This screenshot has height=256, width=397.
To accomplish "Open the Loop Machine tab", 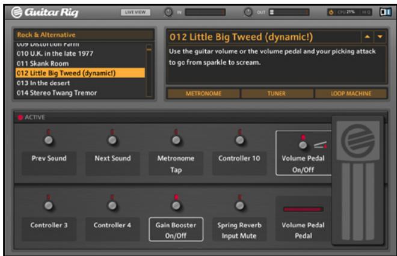I will (x=351, y=94).
